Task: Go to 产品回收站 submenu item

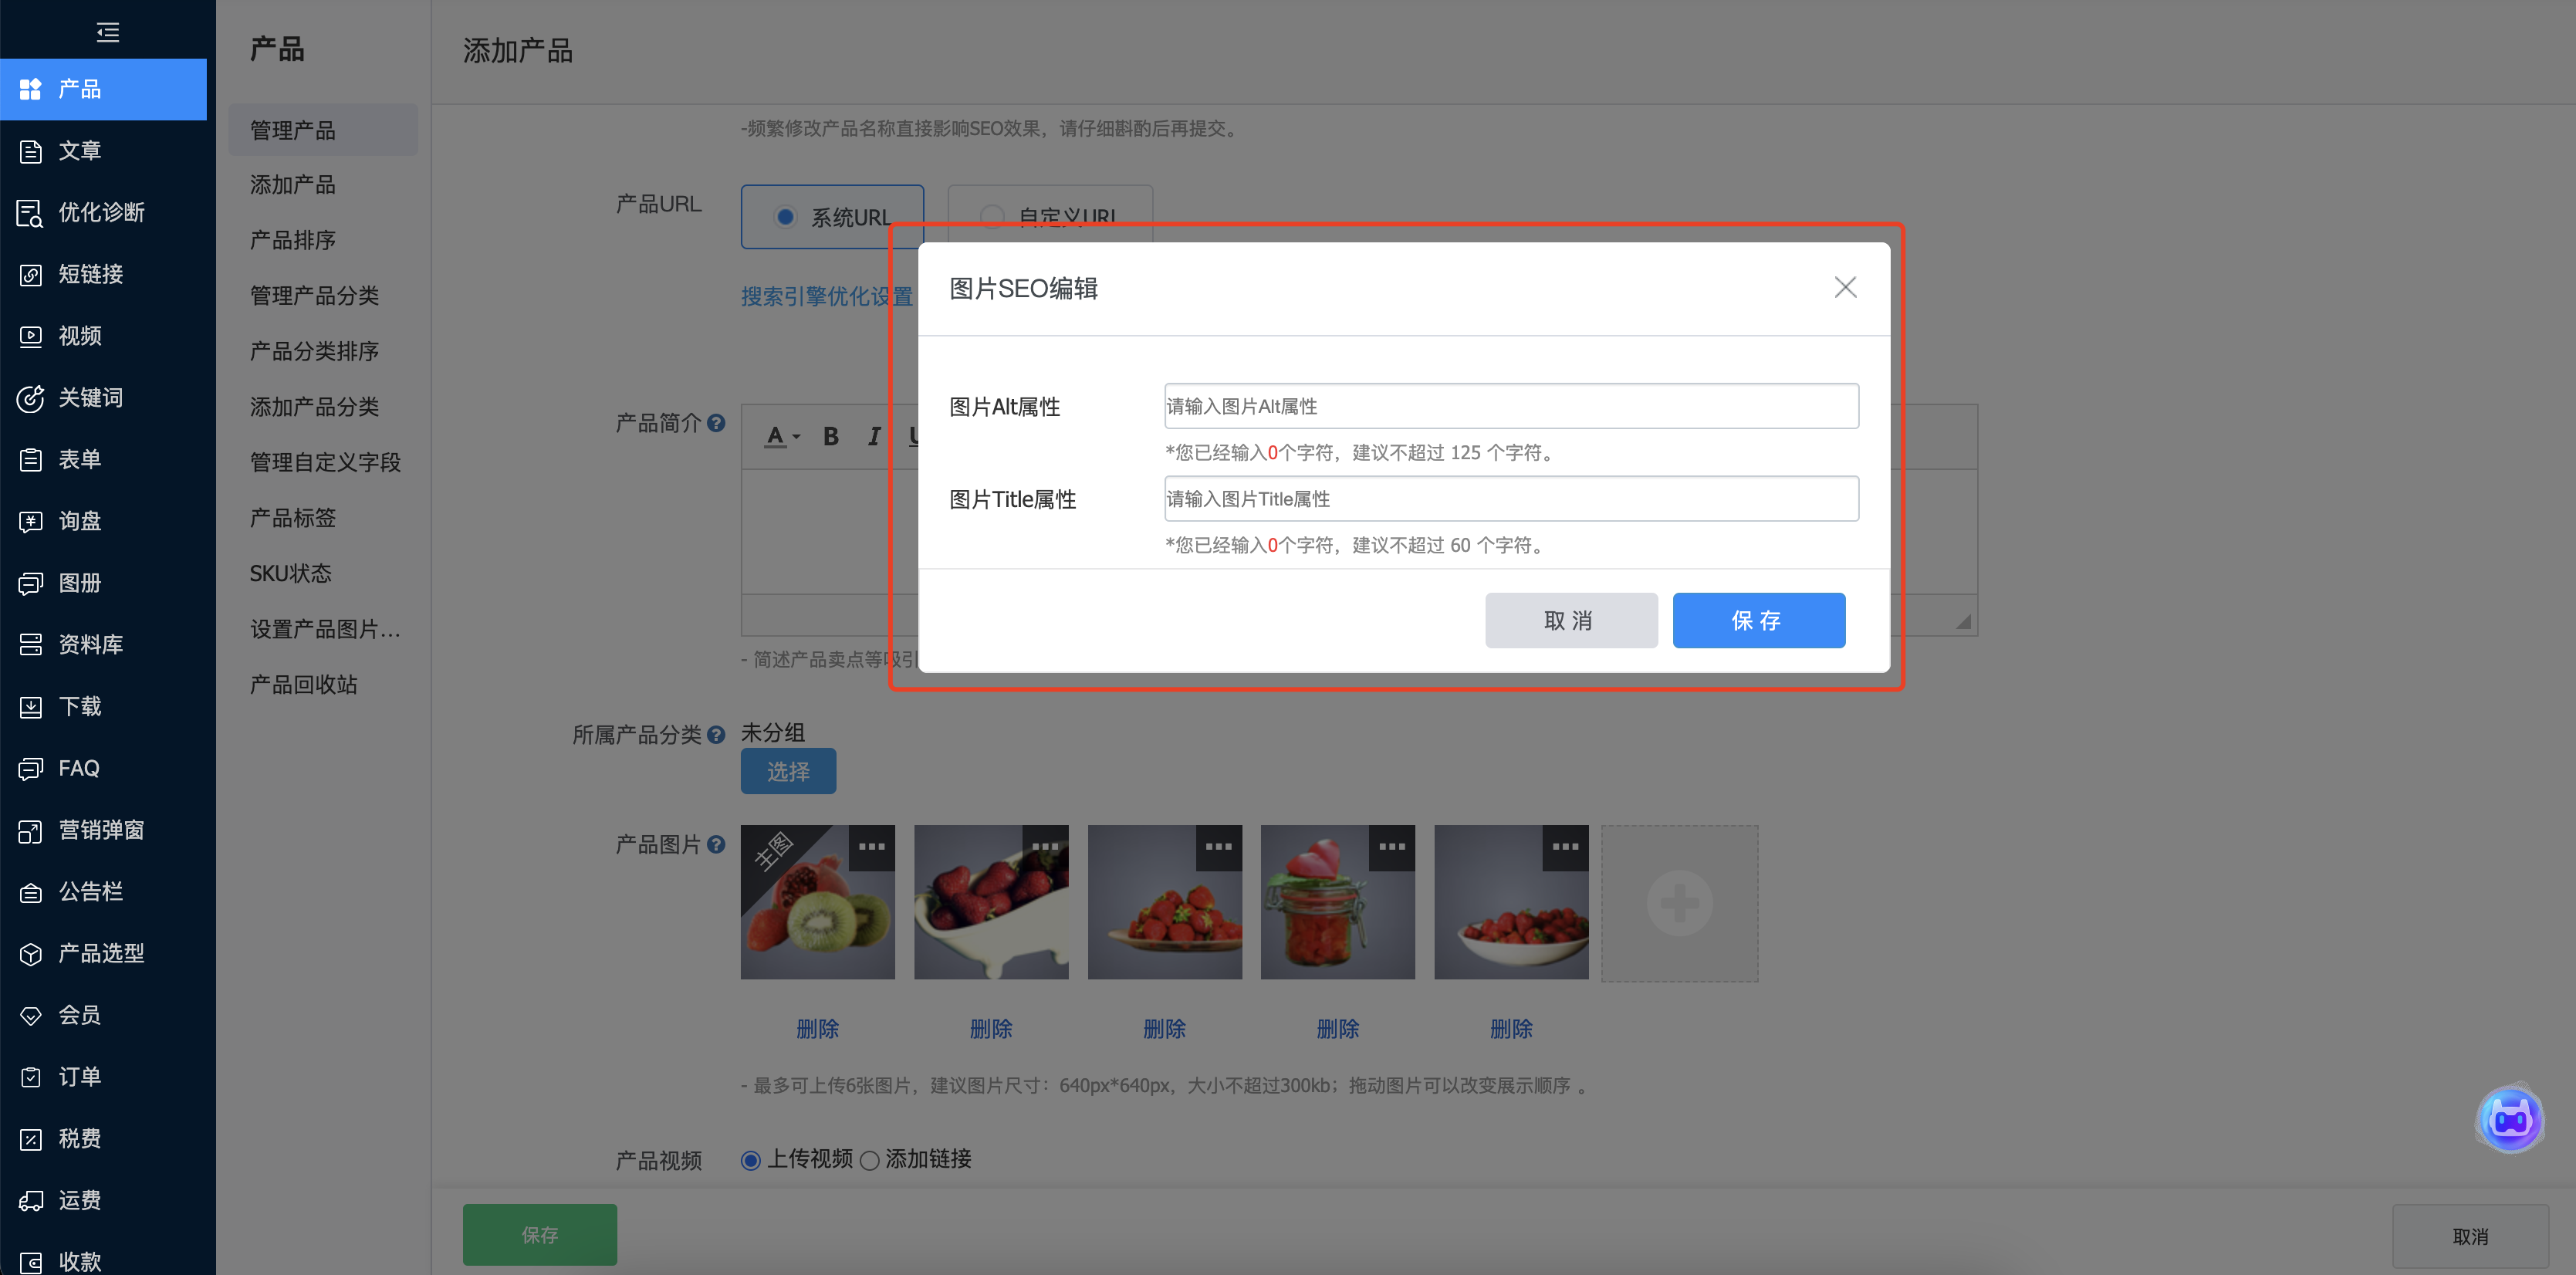Action: click(x=303, y=684)
